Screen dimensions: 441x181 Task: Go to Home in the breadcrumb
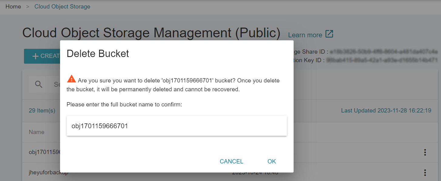pos(13,6)
